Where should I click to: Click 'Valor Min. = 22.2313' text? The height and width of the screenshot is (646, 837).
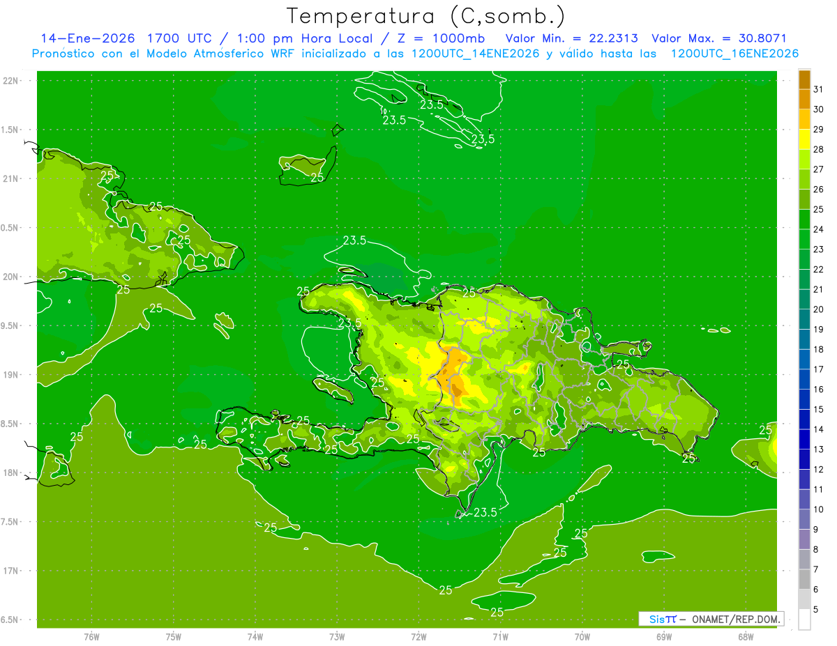(x=571, y=38)
